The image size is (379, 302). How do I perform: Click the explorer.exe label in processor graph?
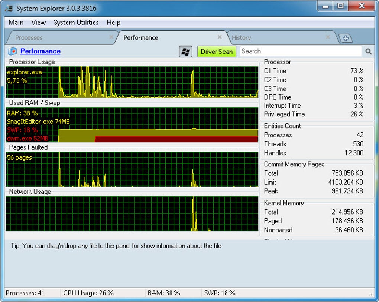(x=25, y=72)
